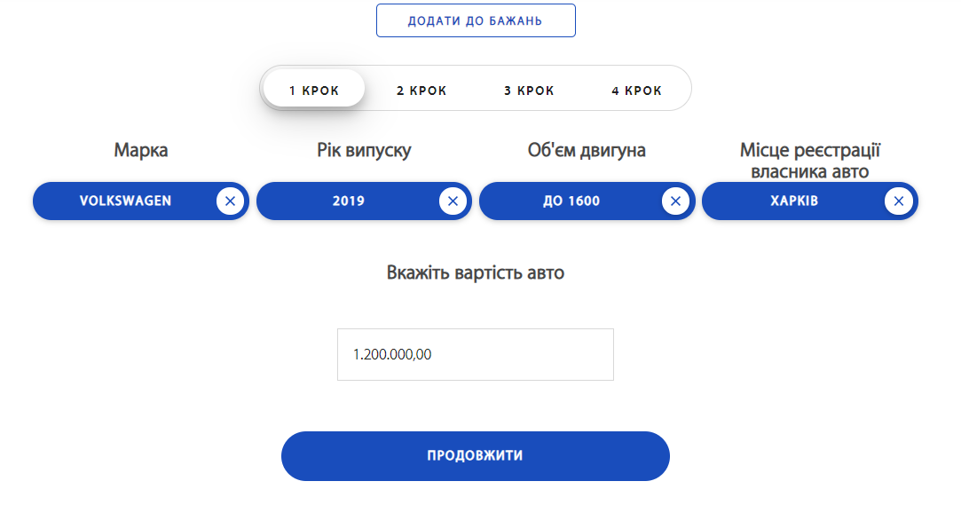Click the Об'єм двигуна label
The width and height of the screenshot is (961, 505).
click(x=587, y=151)
